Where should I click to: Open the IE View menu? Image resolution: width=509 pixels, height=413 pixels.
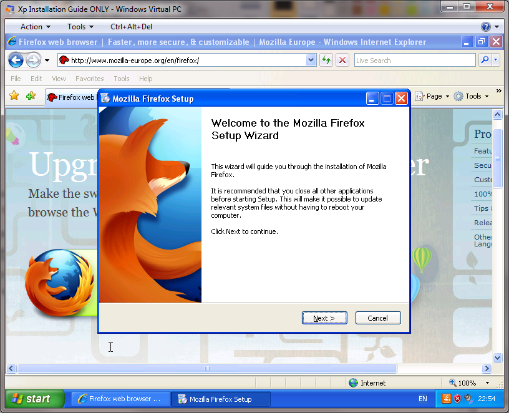coord(59,79)
